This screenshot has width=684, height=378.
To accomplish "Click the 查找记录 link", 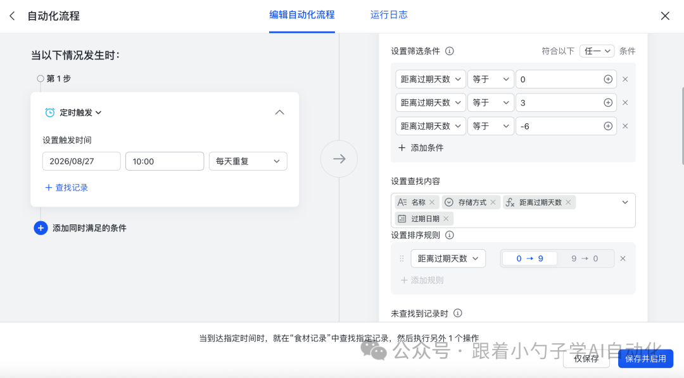I will coord(66,188).
